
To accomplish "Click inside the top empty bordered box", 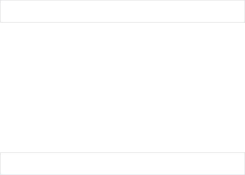I will tap(122, 11).
